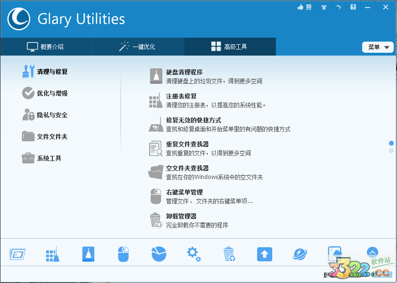Viewport: 397px width, 283px height.
Task: Select the 隐私与安全 category
Action: (x=45, y=115)
